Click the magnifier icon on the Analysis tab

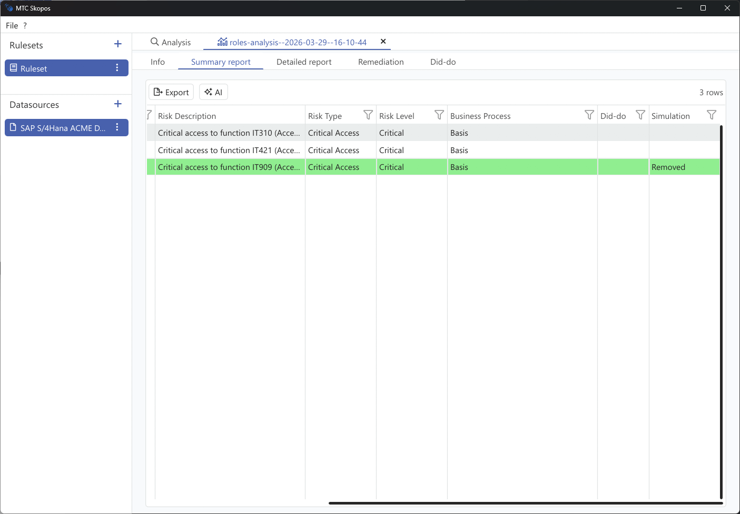coord(154,42)
